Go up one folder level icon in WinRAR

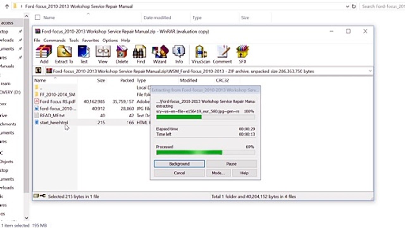pos(38,71)
